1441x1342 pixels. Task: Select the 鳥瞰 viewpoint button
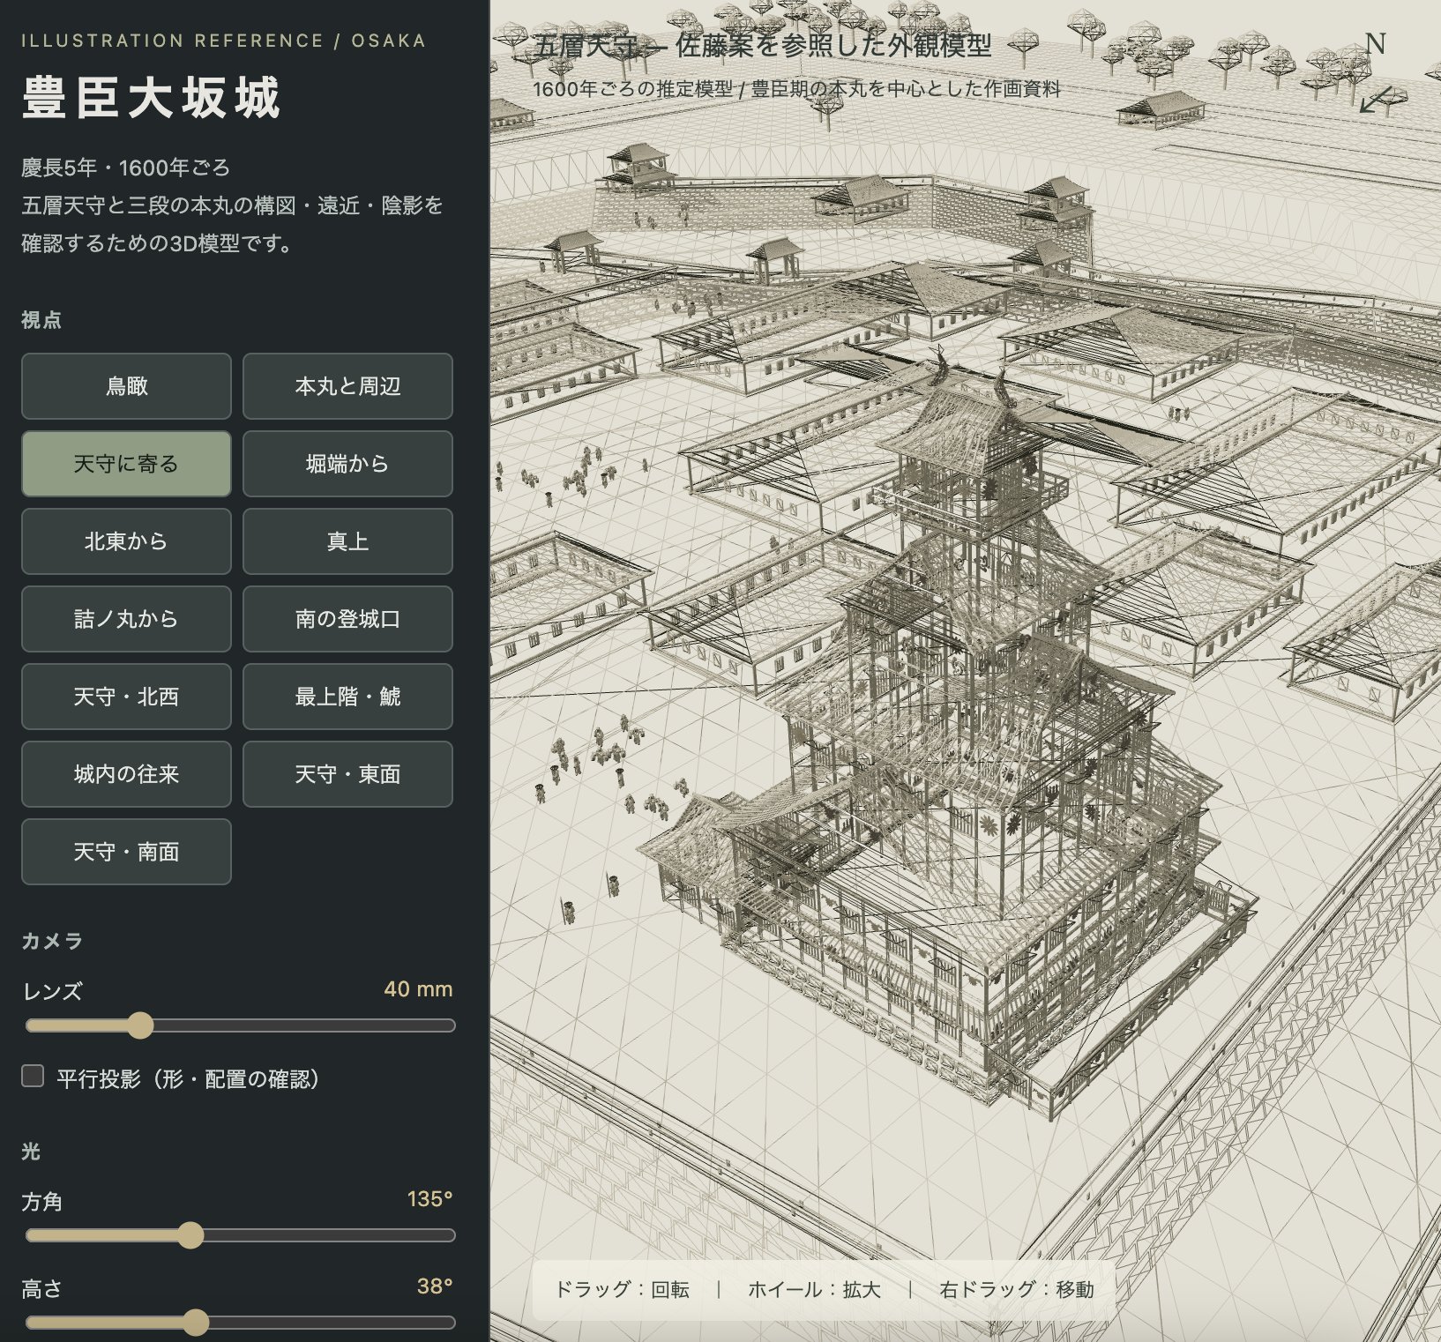point(126,386)
